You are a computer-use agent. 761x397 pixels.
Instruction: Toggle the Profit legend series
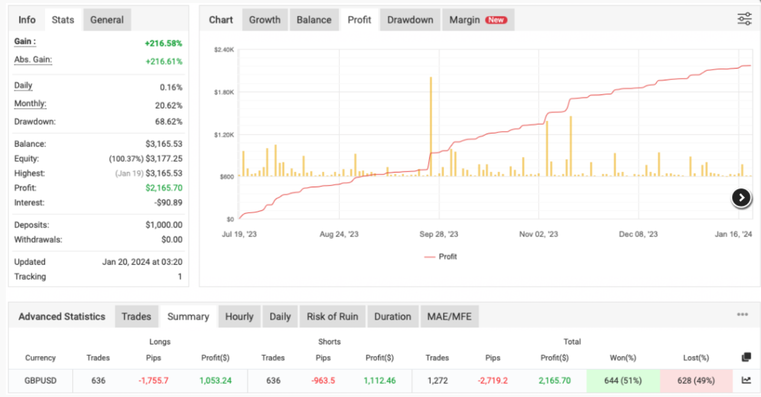coord(440,256)
